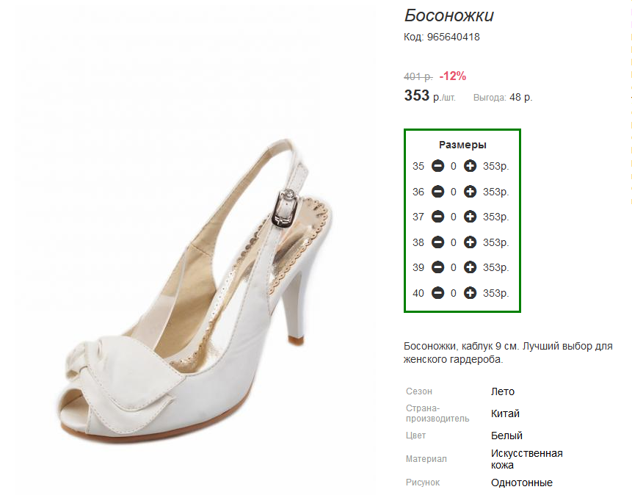
Task: Decrease quantity for size 38
Action: [x=437, y=242]
